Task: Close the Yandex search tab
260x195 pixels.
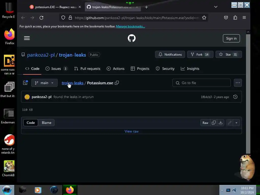Action: (x=80, y=7)
